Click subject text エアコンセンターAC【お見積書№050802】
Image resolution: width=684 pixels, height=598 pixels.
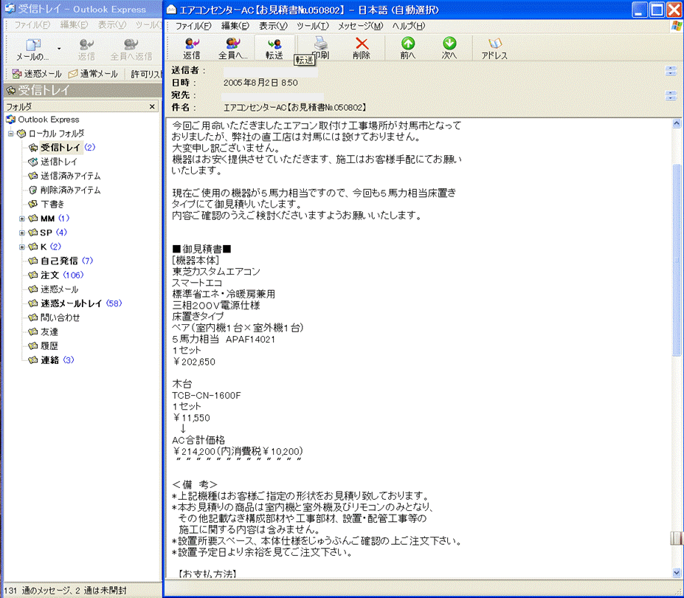[x=294, y=107]
